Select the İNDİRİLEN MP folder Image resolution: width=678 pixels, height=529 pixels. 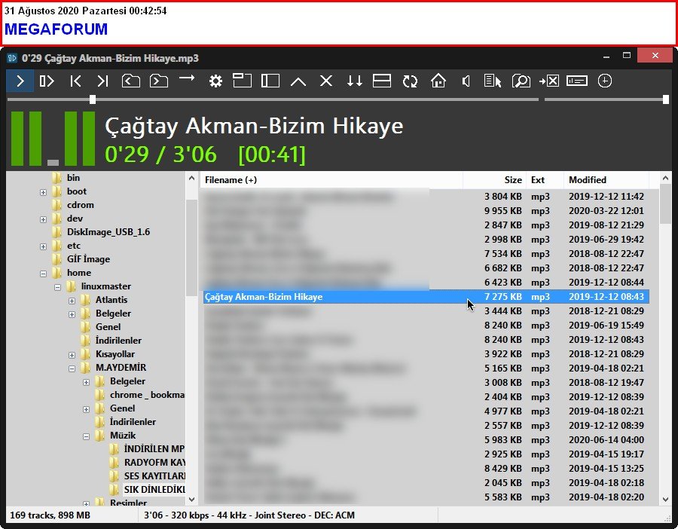pos(154,449)
